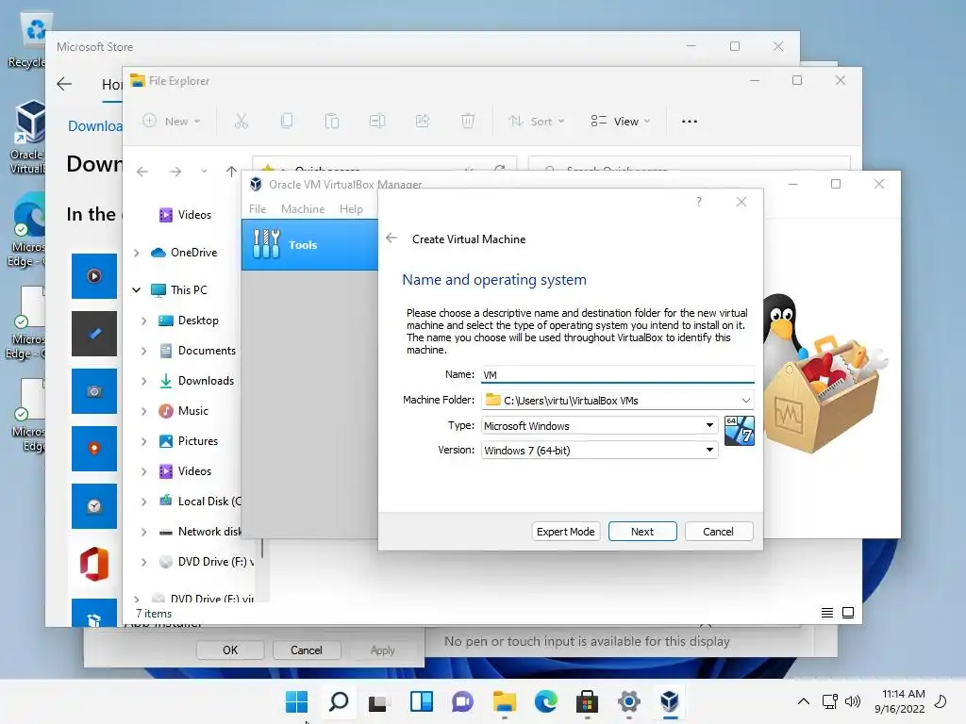Screen dimensions: 966x724
Task: Click the Windows 7 OS type icon
Action: coord(740,430)
